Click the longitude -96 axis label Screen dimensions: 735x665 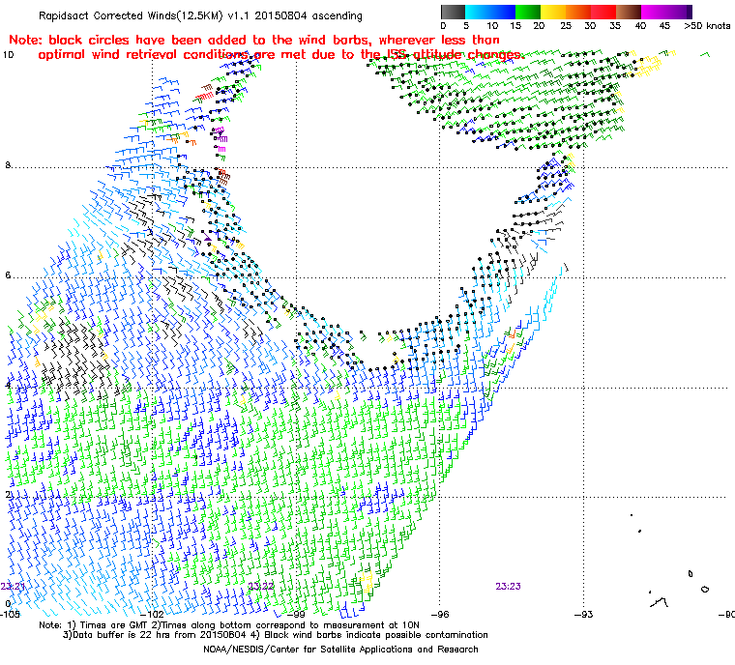pos(440,614)
